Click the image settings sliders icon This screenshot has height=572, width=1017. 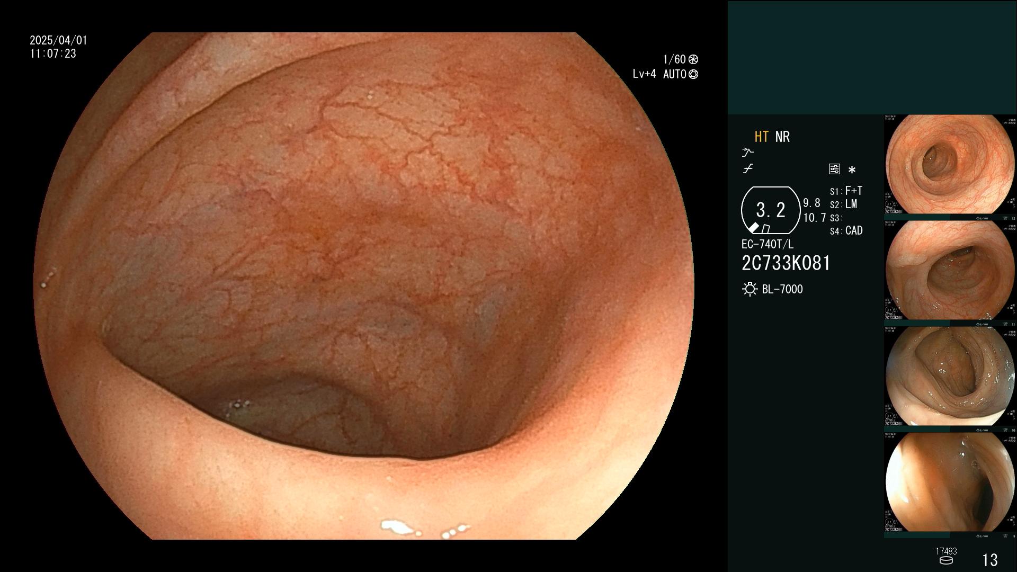click(x=834, y=169)
